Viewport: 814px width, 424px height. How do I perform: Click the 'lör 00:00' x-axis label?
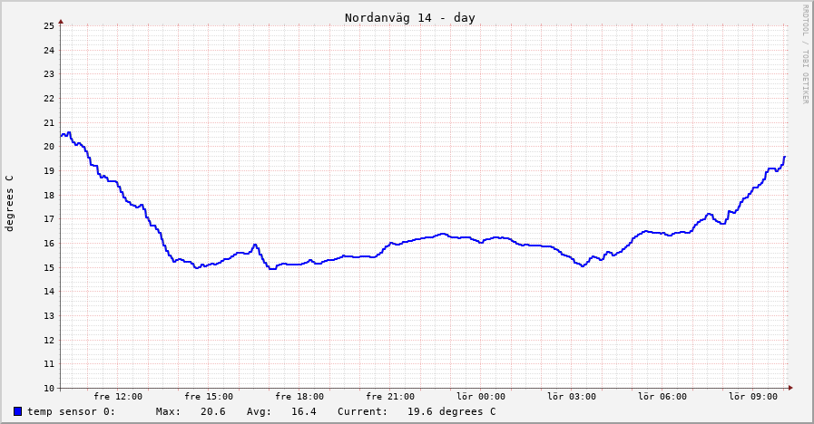pyautogui.click(x=481, y=397)
